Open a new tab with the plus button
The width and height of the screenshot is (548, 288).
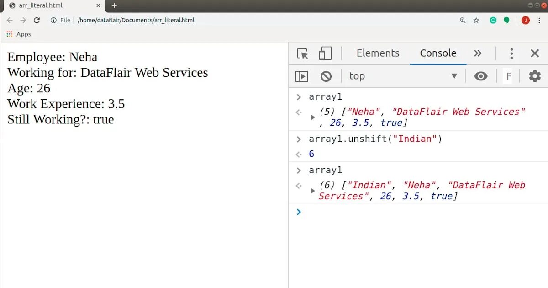[x=114, y=5]
